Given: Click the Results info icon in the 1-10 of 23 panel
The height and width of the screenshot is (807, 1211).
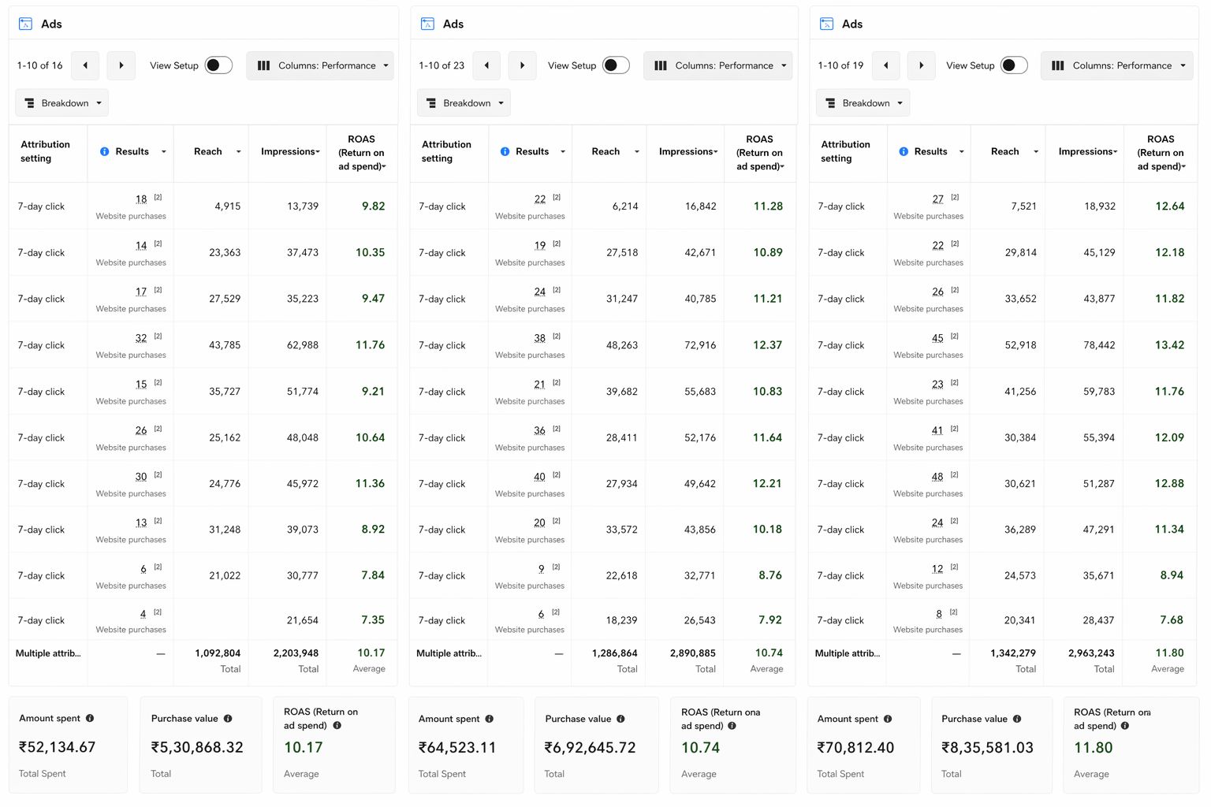Looking at the screenshot, I should click(x=505, y=151).
